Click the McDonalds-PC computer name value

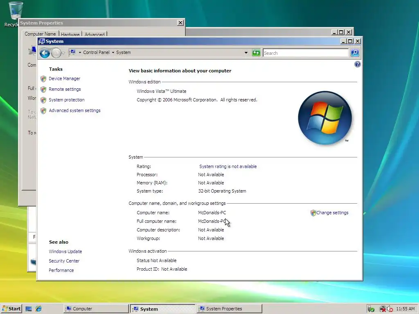click(212, 213)
